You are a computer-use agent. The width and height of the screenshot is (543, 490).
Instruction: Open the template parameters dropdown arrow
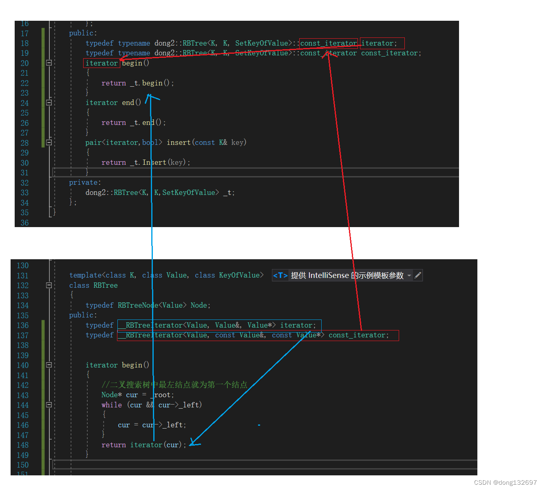409,276
